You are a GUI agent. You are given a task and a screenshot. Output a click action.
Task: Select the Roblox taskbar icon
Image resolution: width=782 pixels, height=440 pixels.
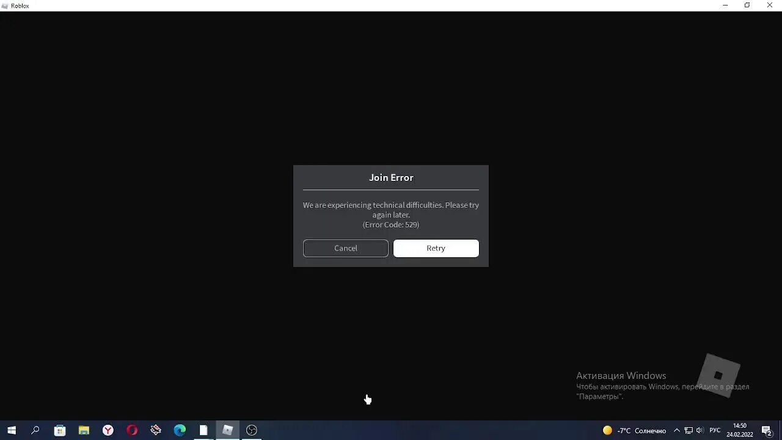tap(227, 430)
